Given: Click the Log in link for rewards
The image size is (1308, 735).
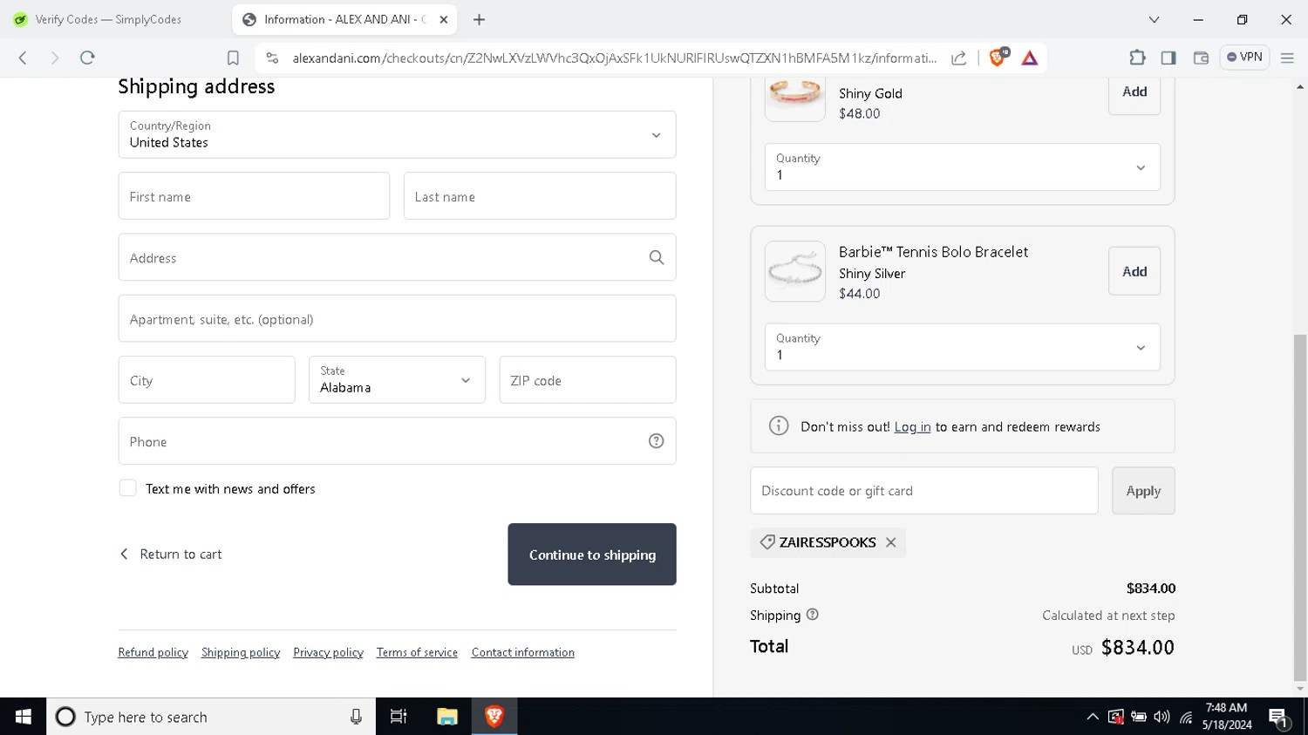Looking at the screenshot, I should tap(912, 426).
